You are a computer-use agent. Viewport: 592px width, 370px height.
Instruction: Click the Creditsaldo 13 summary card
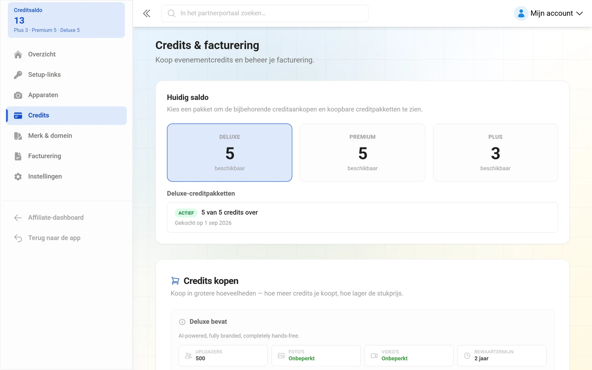[66, 20]
